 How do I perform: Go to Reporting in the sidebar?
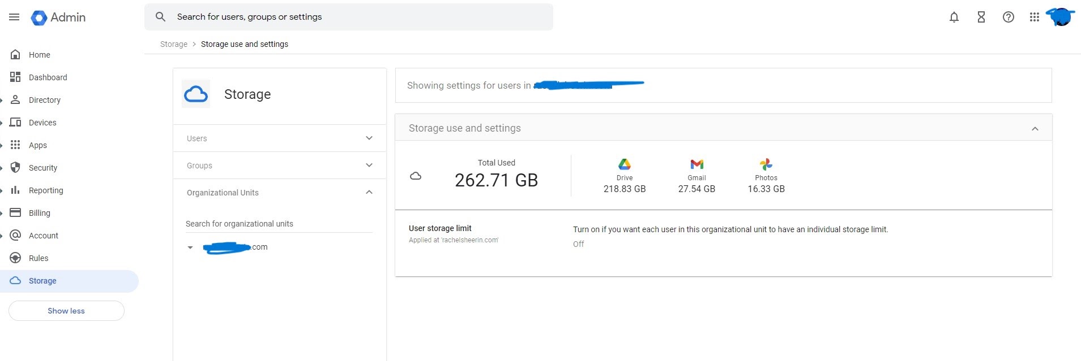(46, 190)
